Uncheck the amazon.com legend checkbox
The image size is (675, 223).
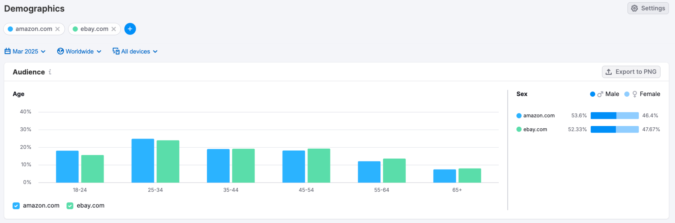[x=16, y=206]
